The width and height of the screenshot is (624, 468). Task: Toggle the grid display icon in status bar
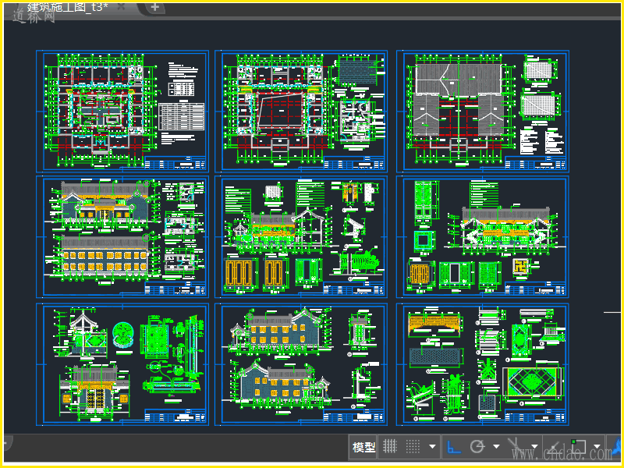tap(390, 447)
